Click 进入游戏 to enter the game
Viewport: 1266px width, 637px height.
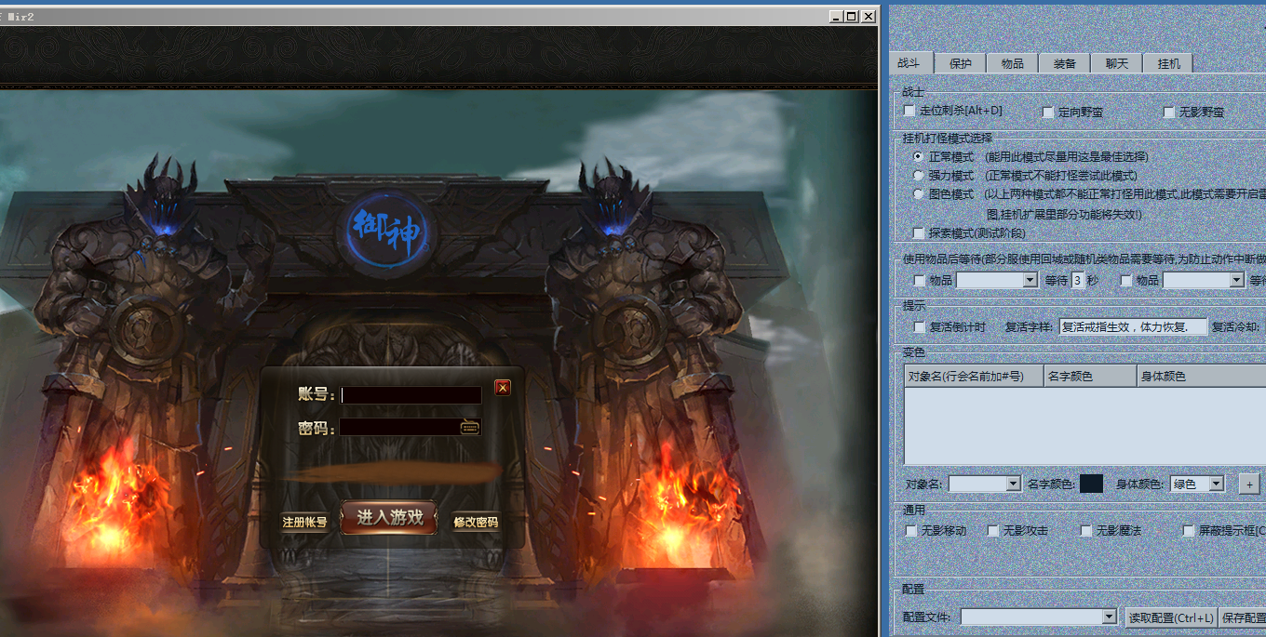tap(389, 517)
